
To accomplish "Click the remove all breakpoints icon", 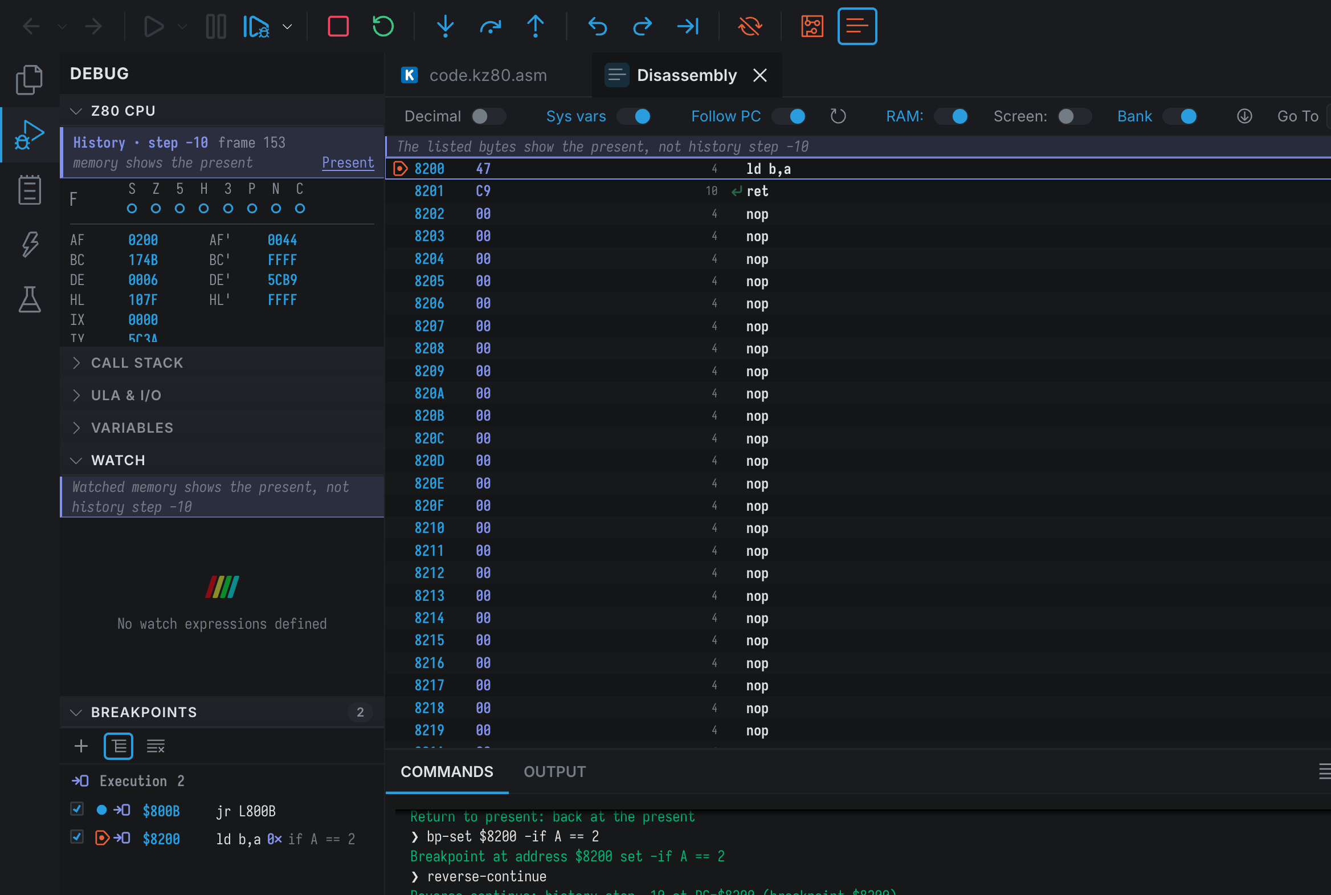I will [156, 746].
